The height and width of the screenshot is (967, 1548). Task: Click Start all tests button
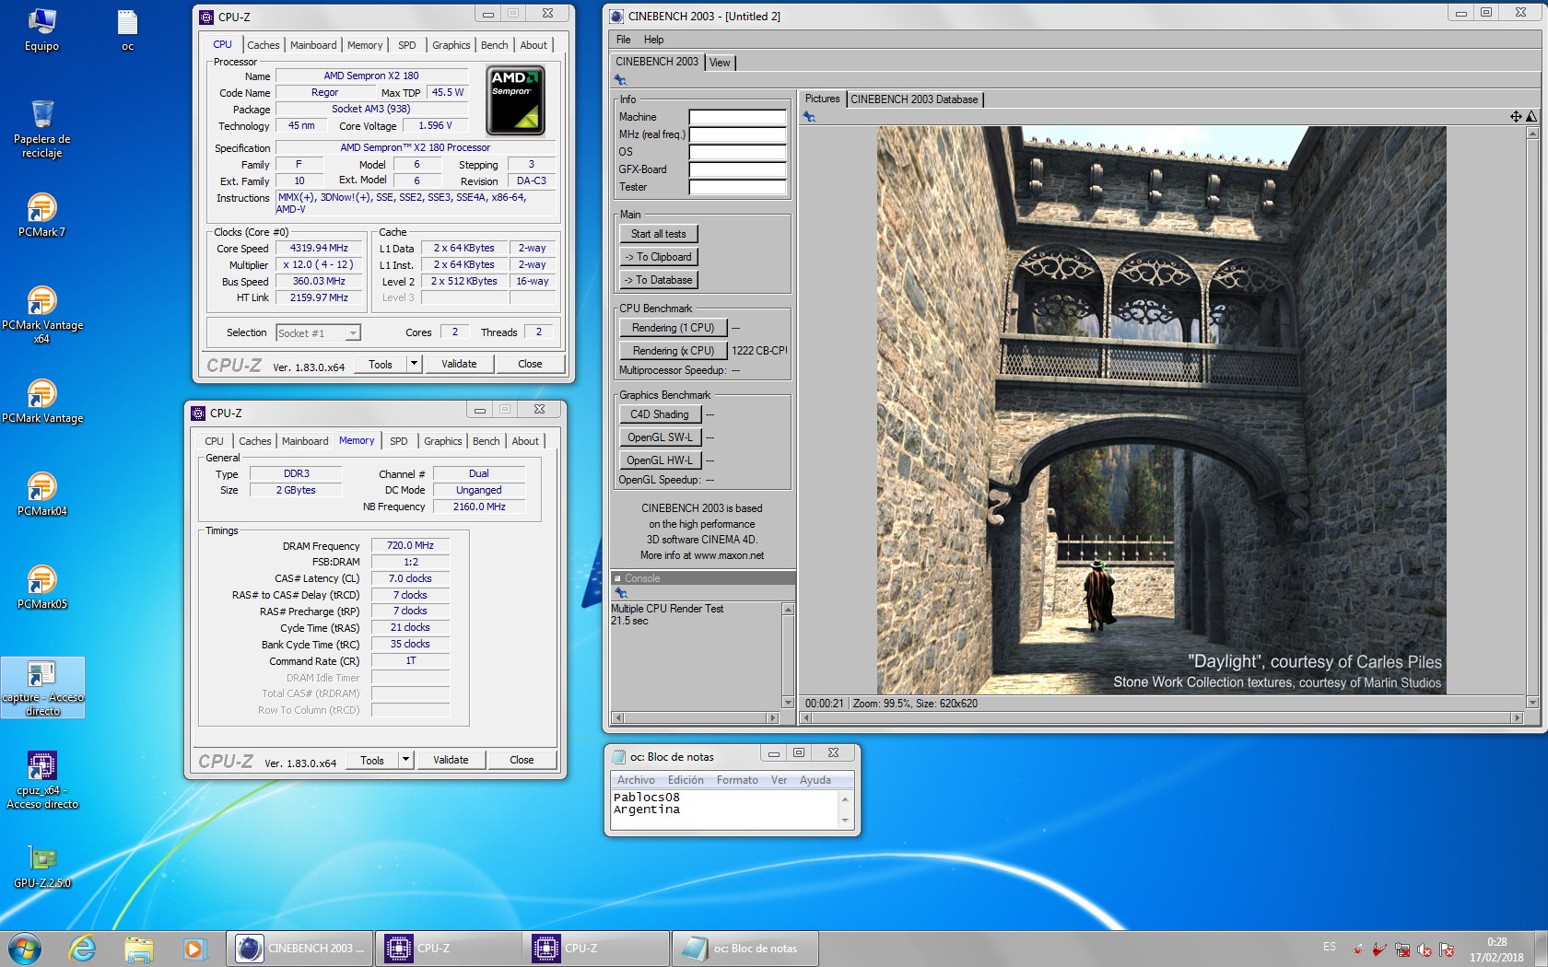[658, 234]
